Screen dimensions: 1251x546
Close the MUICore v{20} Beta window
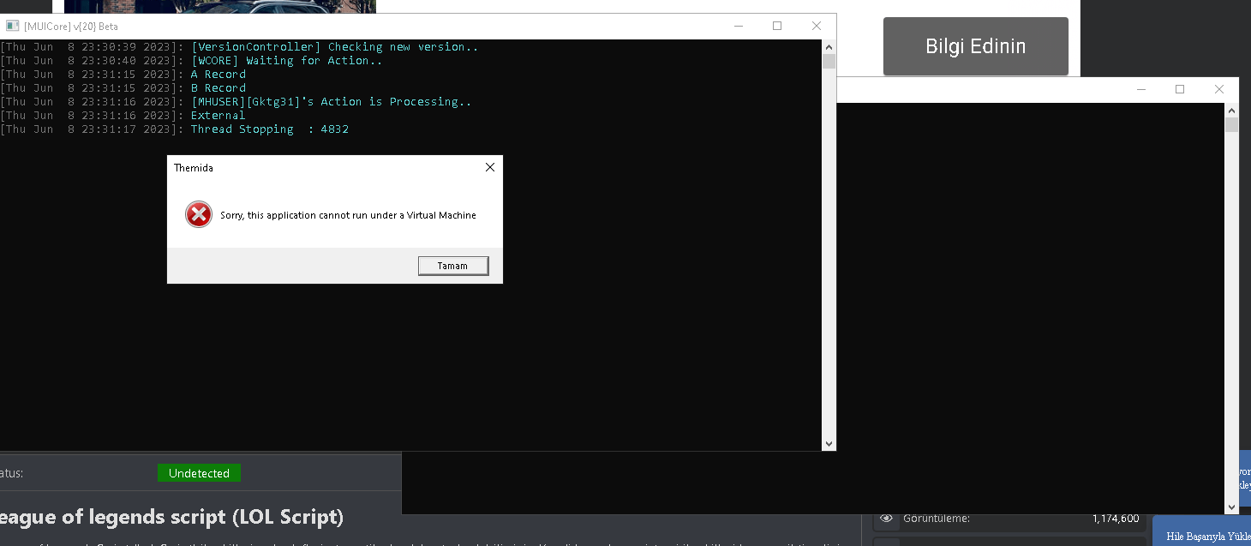point(817,26)
